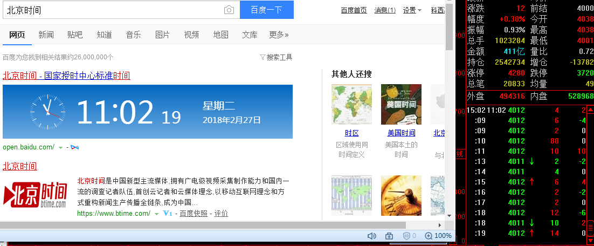The height and width of the screenshot is (246, 594).
Task: Open the browser toolbox medkit icon
Action: tap(389, 236)
